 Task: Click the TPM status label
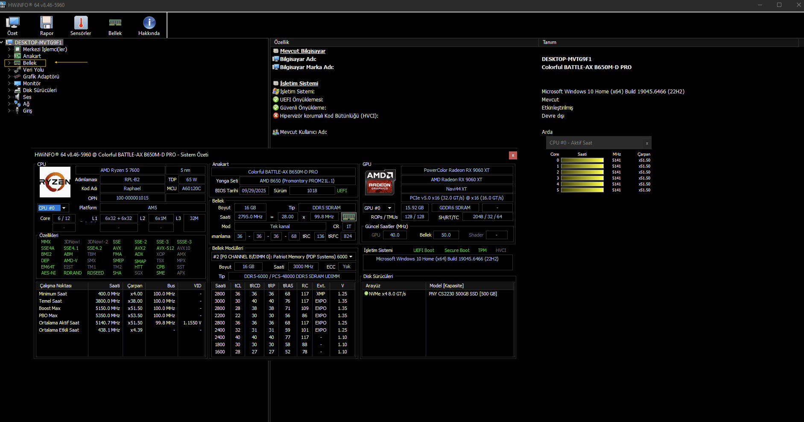(x=482, y=250)
